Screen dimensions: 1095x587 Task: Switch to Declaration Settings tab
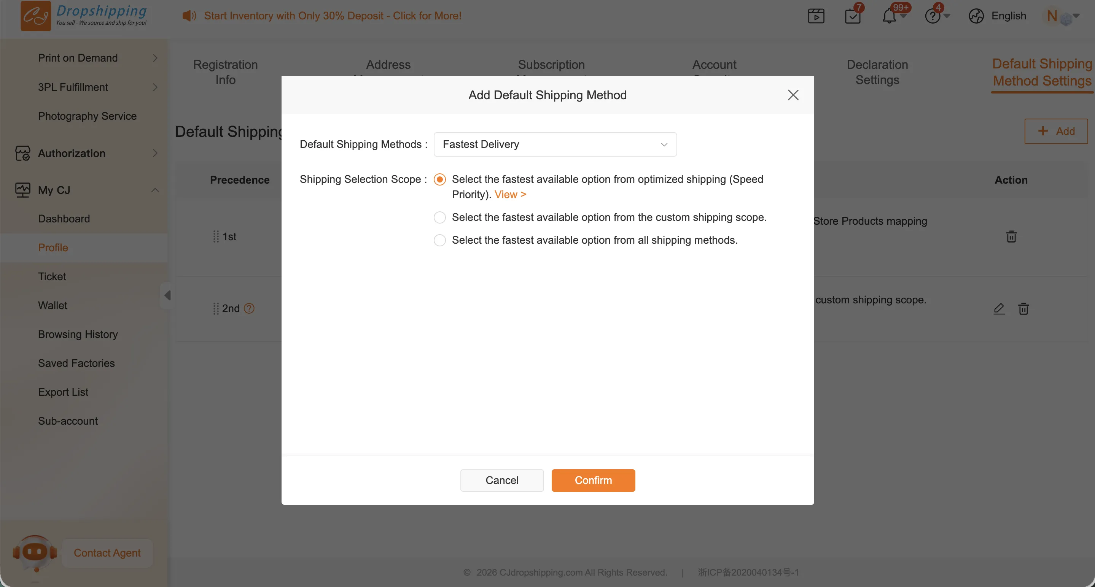tap(877, 72)
